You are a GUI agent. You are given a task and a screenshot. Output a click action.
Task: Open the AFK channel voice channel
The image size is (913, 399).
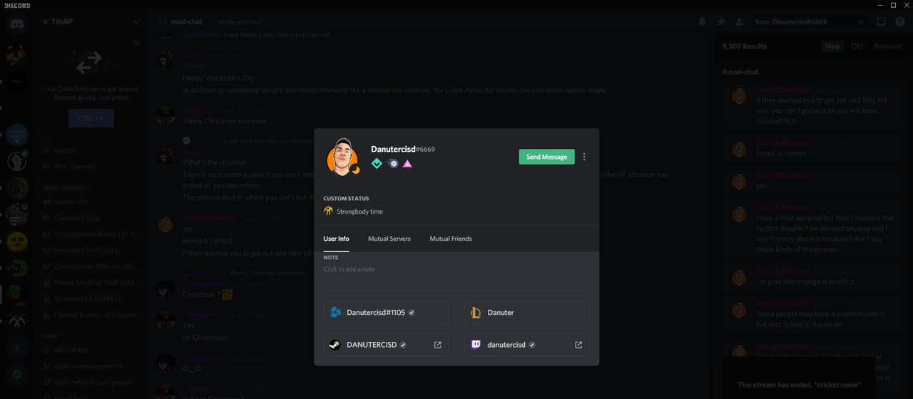click(91, 167)
